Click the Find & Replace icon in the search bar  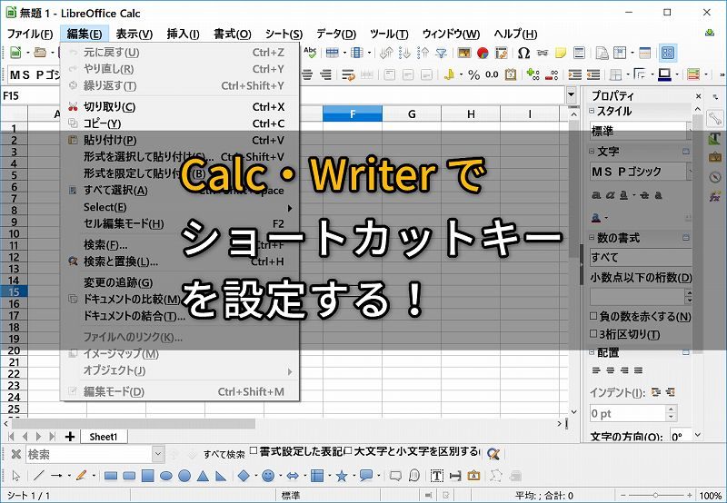(x=493, y=454)
